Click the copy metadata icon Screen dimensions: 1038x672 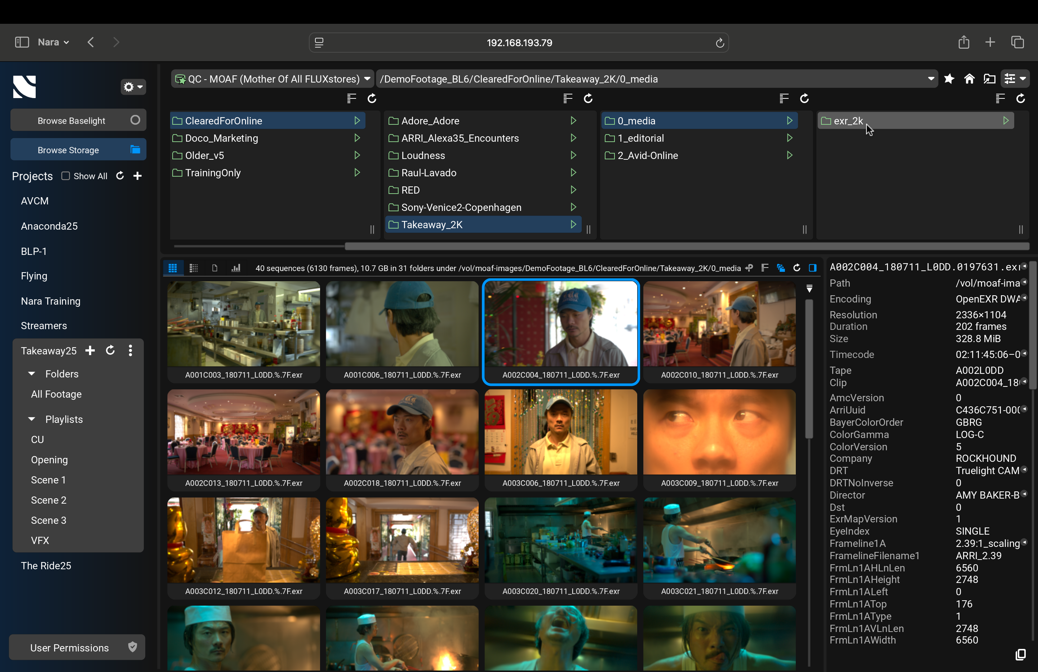(1020, 654)
